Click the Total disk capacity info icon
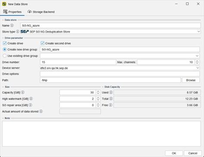Screen dimensions: 204x157 tap(111, 99)
